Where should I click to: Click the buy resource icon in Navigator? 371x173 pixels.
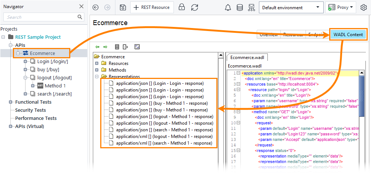33,70
